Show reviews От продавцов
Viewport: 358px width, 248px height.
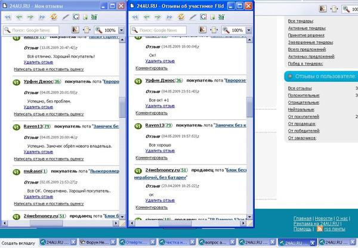(x=302, y=123)
